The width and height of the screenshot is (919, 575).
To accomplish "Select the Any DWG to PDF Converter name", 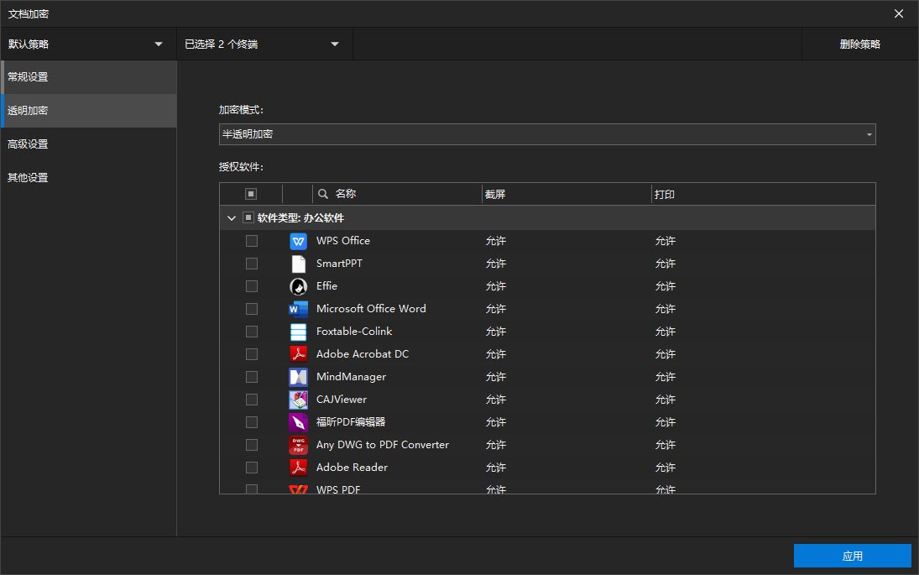I will tap(383, 445).
